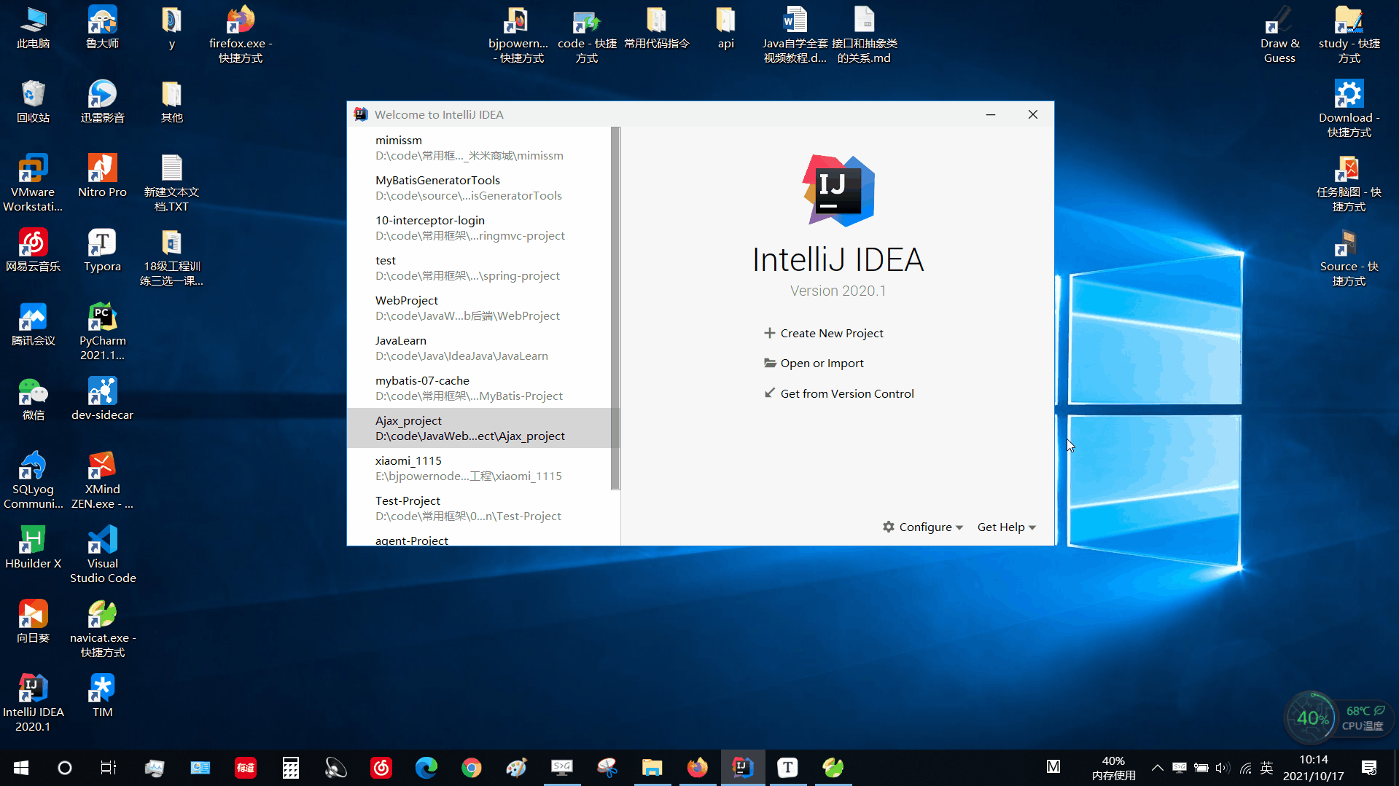Click the 40% CPU monitor widget
Viewport: 1399px width, 786px height.
1312,718
